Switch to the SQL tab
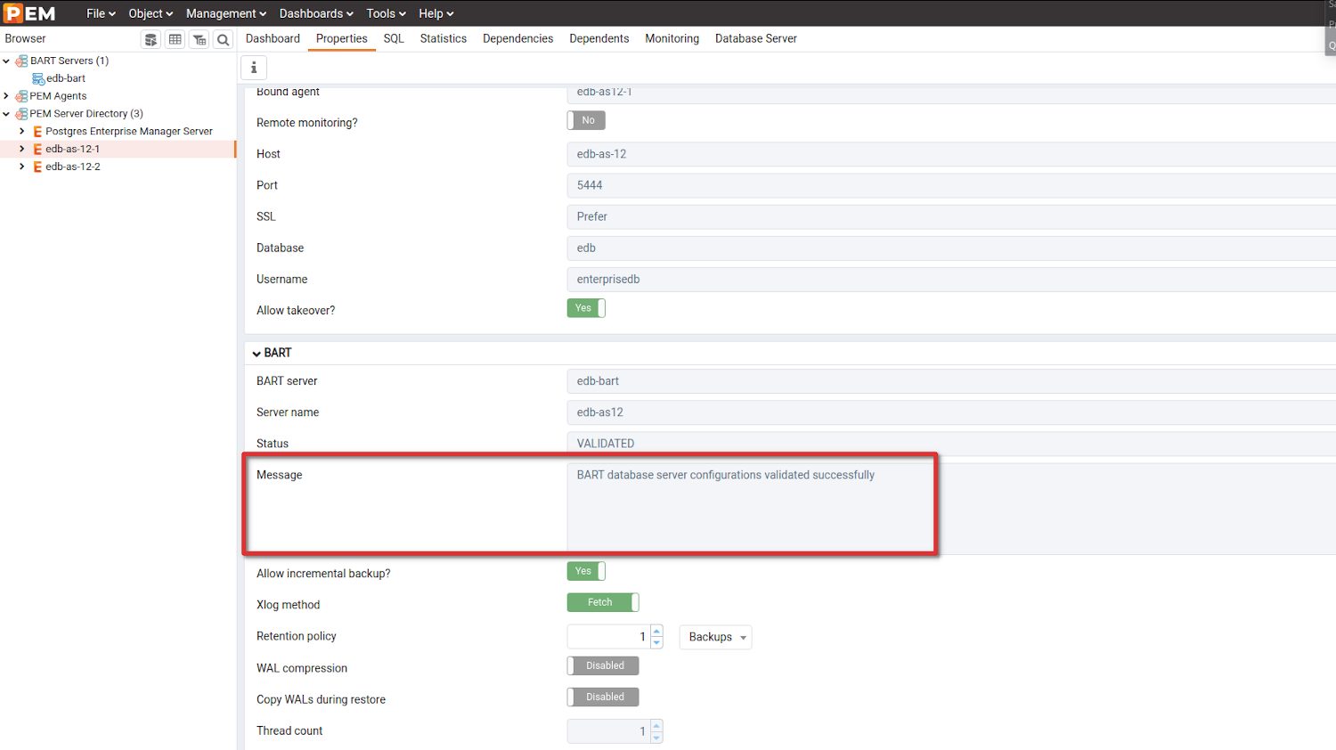The image size is (1336, 750). 394,38
